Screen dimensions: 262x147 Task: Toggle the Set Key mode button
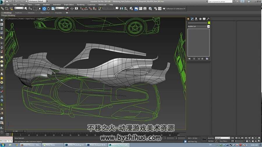[x=210, y=141]
